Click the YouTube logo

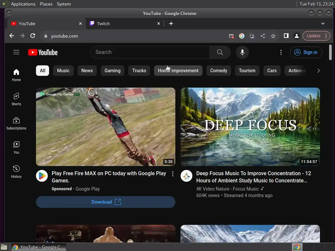click(43, 52)
